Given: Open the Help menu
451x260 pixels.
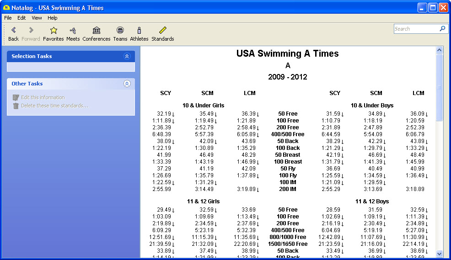Looking at the screenshot, I should (53, 18).
